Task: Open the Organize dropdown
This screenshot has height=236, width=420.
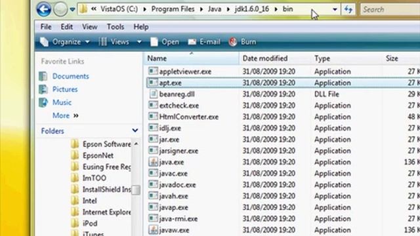Action: point(65,42)
